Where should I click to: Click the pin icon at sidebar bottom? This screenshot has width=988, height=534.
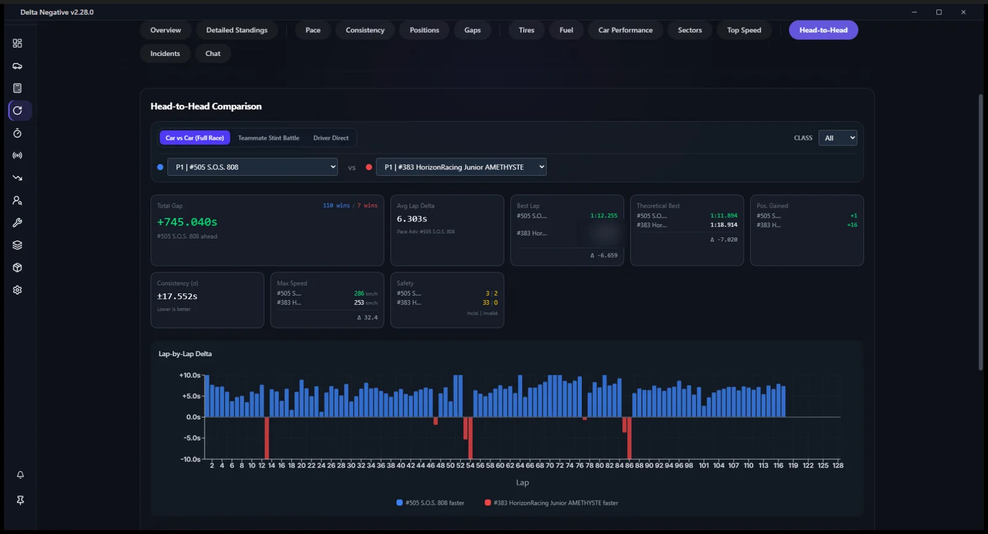point(20,500)
